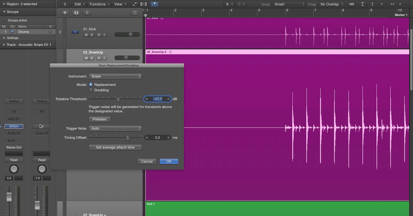413x216 pixels.
Task: Click the waveform zoom icon
Action: [351, 4]
